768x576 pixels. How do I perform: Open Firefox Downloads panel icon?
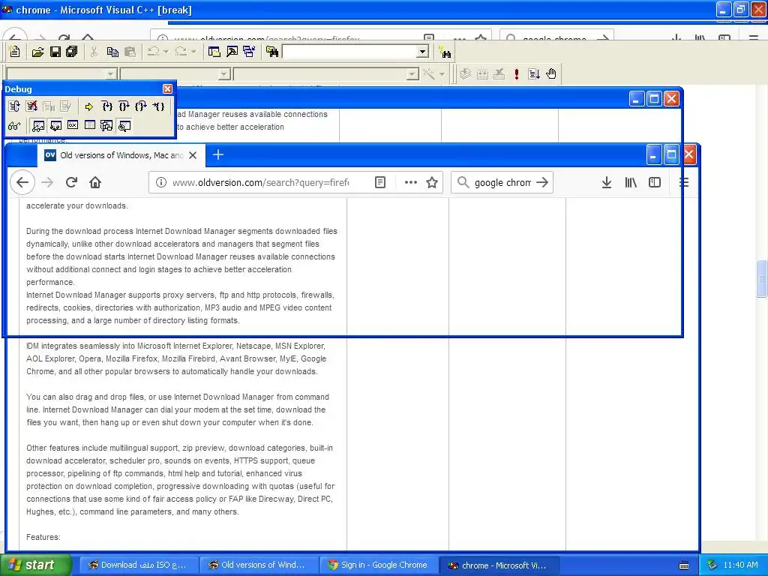coord(606,183)
